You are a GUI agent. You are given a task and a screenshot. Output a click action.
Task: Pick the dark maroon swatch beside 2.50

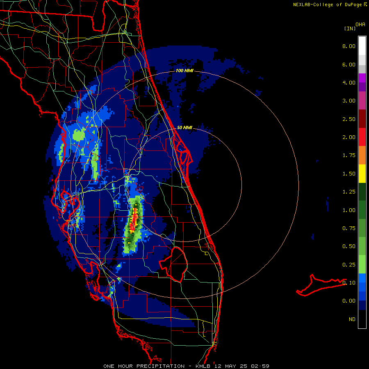pos(362,119)
